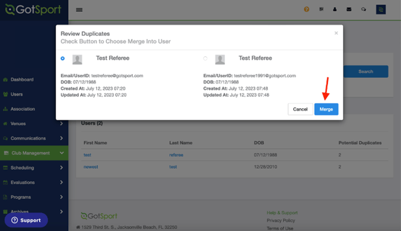Open the user profile icon in header
This screenshot has width=401, height=231.
tap(335, 10)
